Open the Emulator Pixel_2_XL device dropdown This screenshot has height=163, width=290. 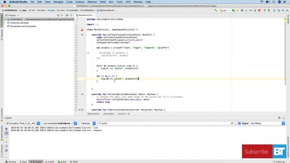coord(23,123)
